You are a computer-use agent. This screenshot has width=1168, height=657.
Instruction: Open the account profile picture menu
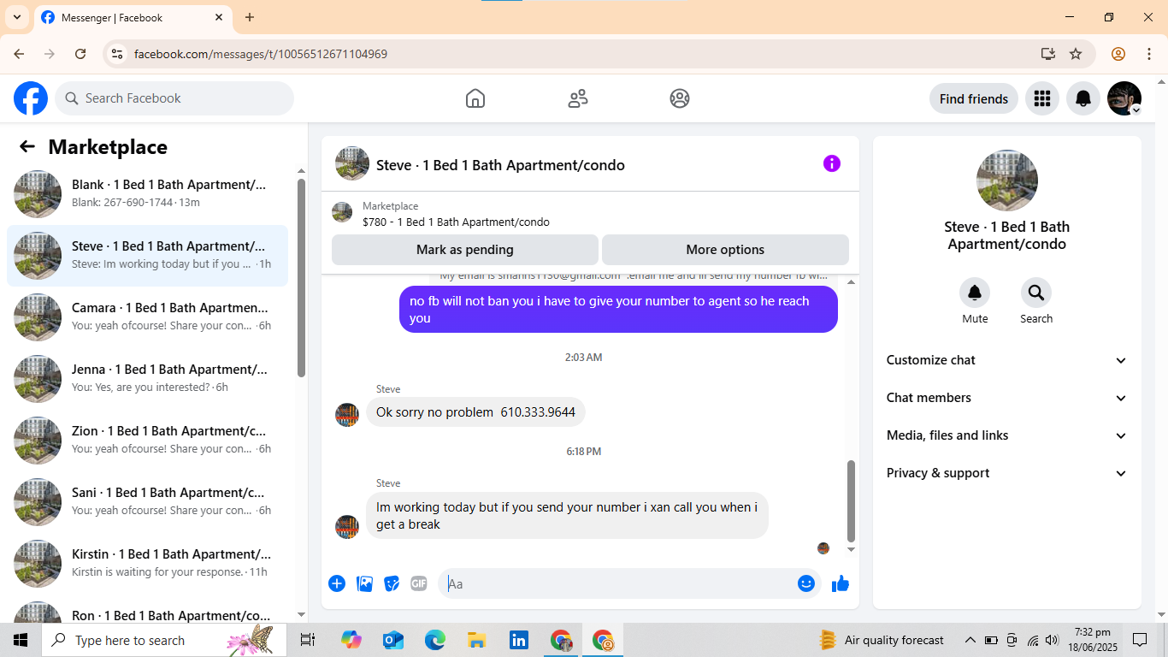tap(1124, 98)
